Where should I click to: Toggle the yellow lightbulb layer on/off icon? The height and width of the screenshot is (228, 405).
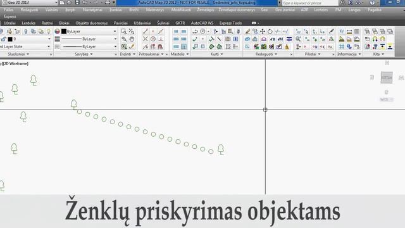48,31
